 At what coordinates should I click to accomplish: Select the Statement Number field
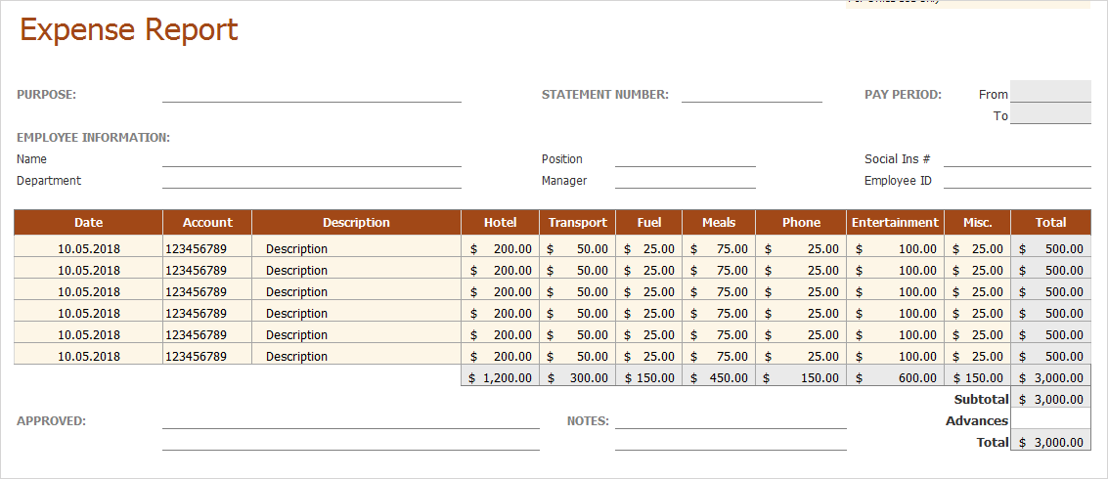751,94
